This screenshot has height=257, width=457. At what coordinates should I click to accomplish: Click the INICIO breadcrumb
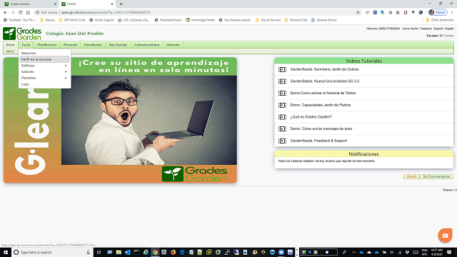pyautogui.click(x=10, y=51)
